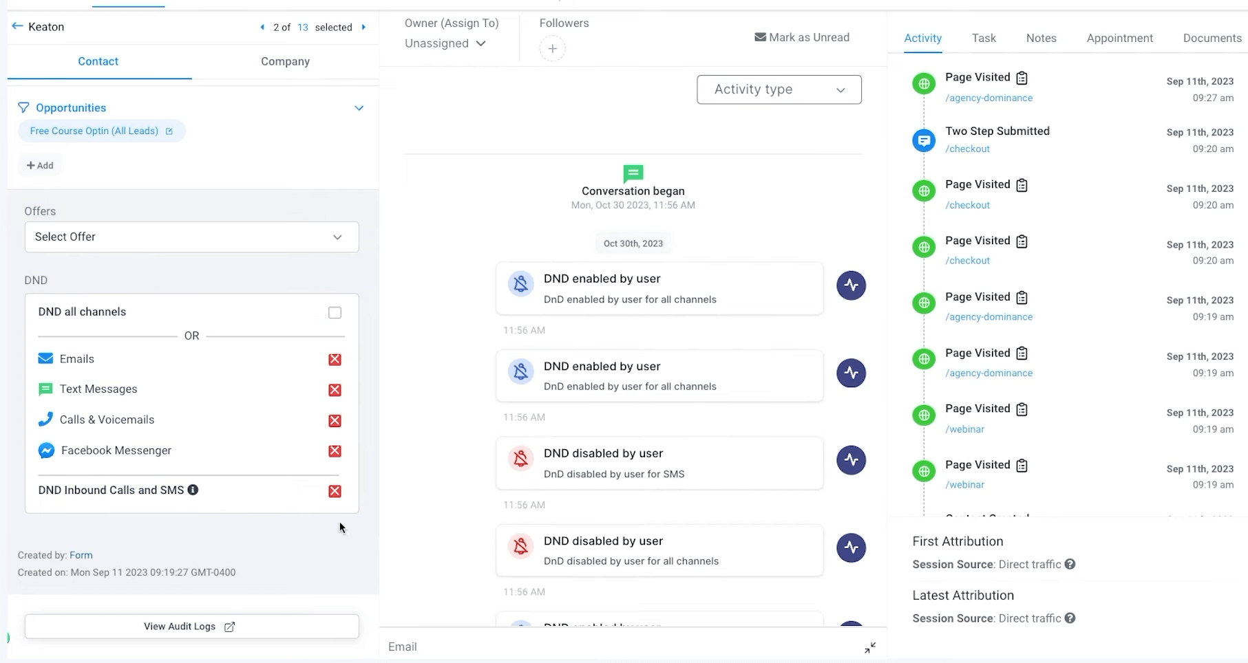This screenshot has width=1248, height=663.
Task: Click help icon next to First Attribution source
Action: tap(1070, 564)
